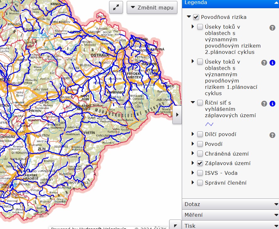The width and height of the screenshot is (279, 229).
Task: Disable the Povodňová rizika group checkbox
Action: pyautogui.click(x=196, y=17)
